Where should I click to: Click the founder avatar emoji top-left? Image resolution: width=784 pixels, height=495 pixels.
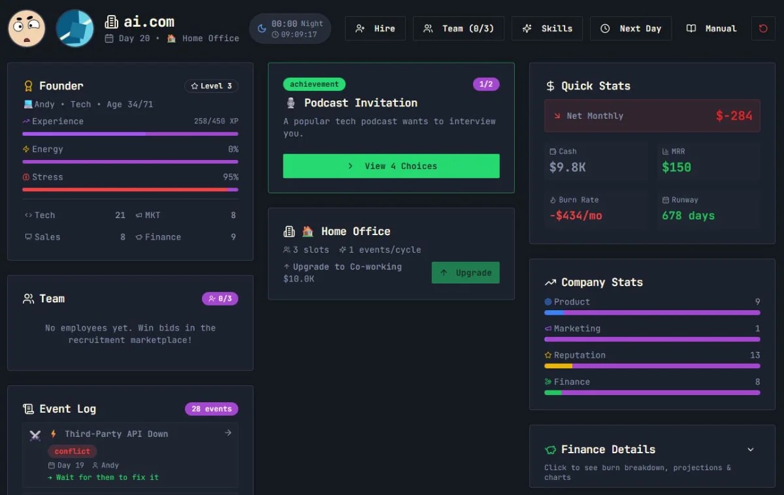pyautogui.click(x=26, y=28)
